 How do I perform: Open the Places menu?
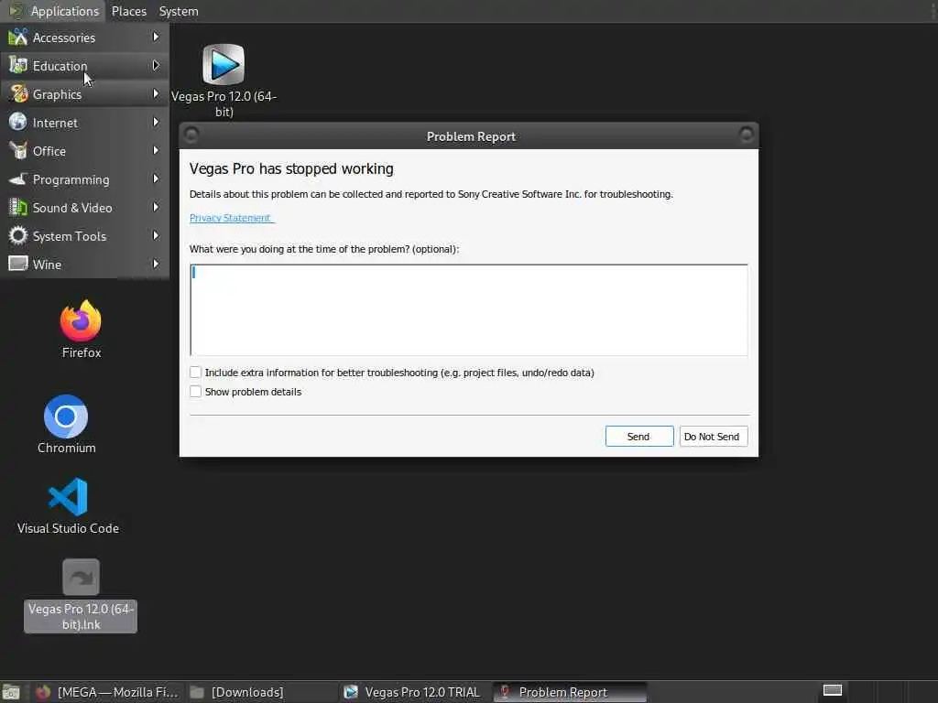(x=128, y=11)
